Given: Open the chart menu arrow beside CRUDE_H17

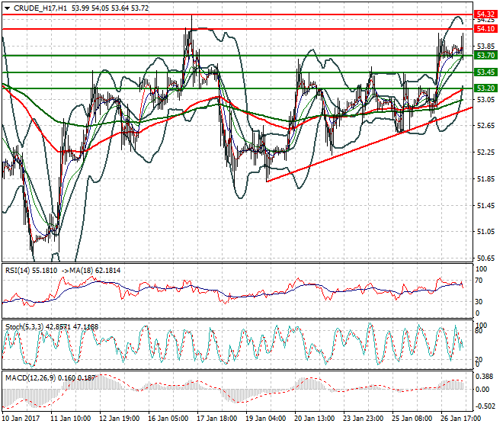Looking at the screenshot, I should click(5, 7).
